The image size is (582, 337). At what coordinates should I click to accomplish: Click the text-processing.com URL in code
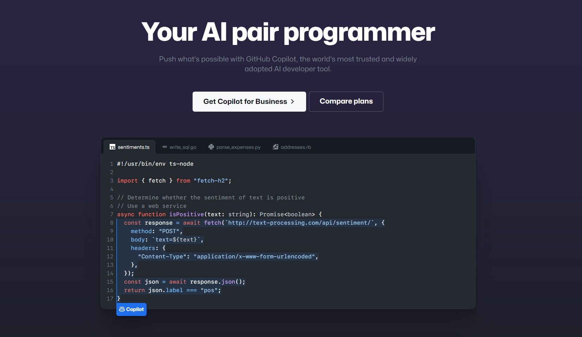tap(299, 223)
